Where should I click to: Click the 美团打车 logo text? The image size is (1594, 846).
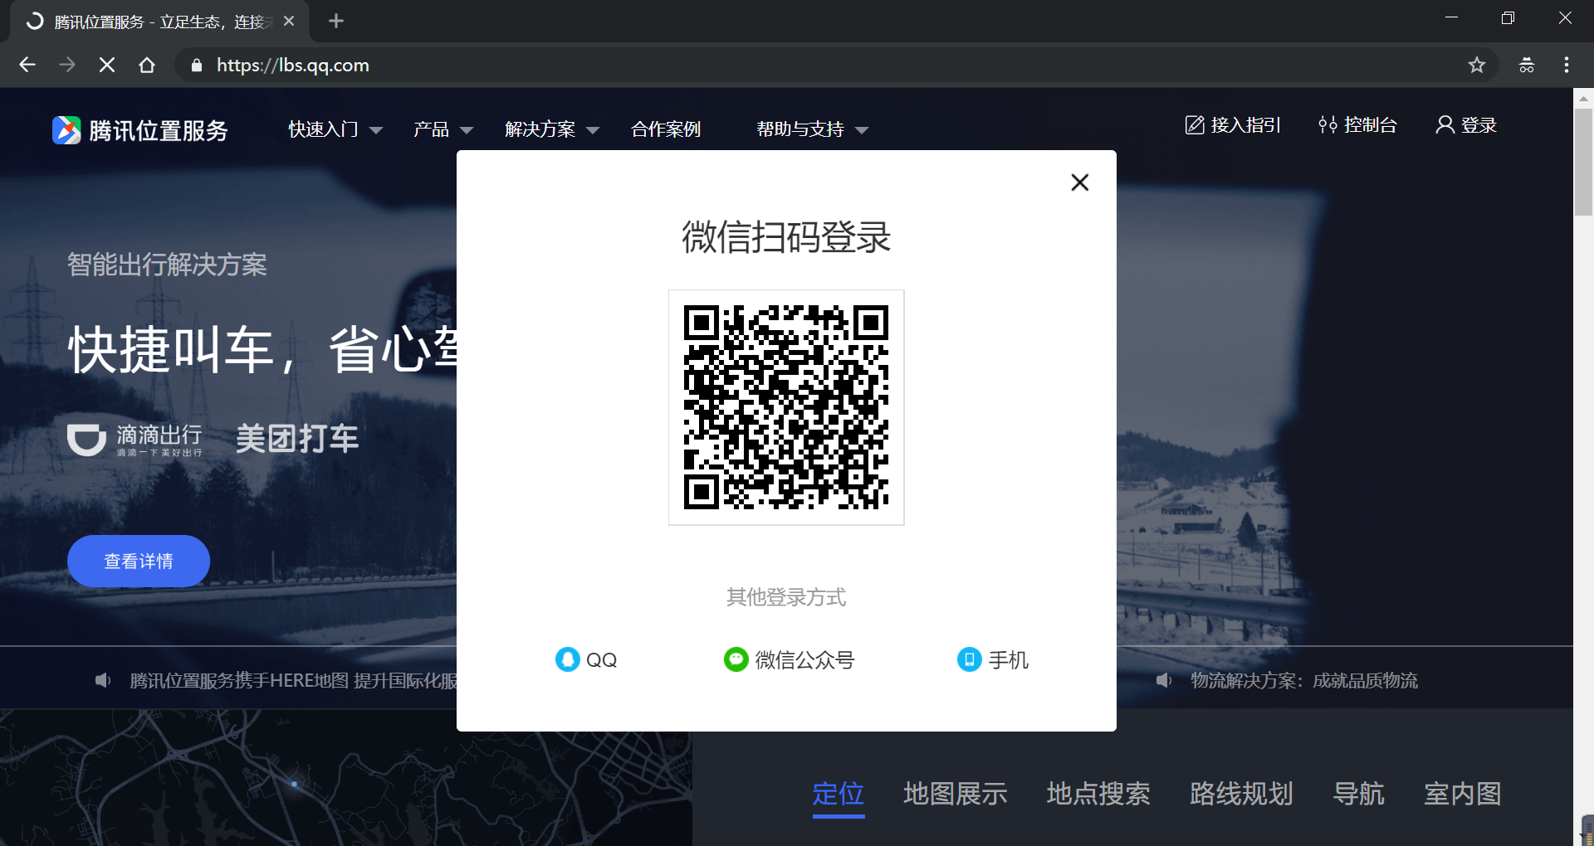(297, 439)
